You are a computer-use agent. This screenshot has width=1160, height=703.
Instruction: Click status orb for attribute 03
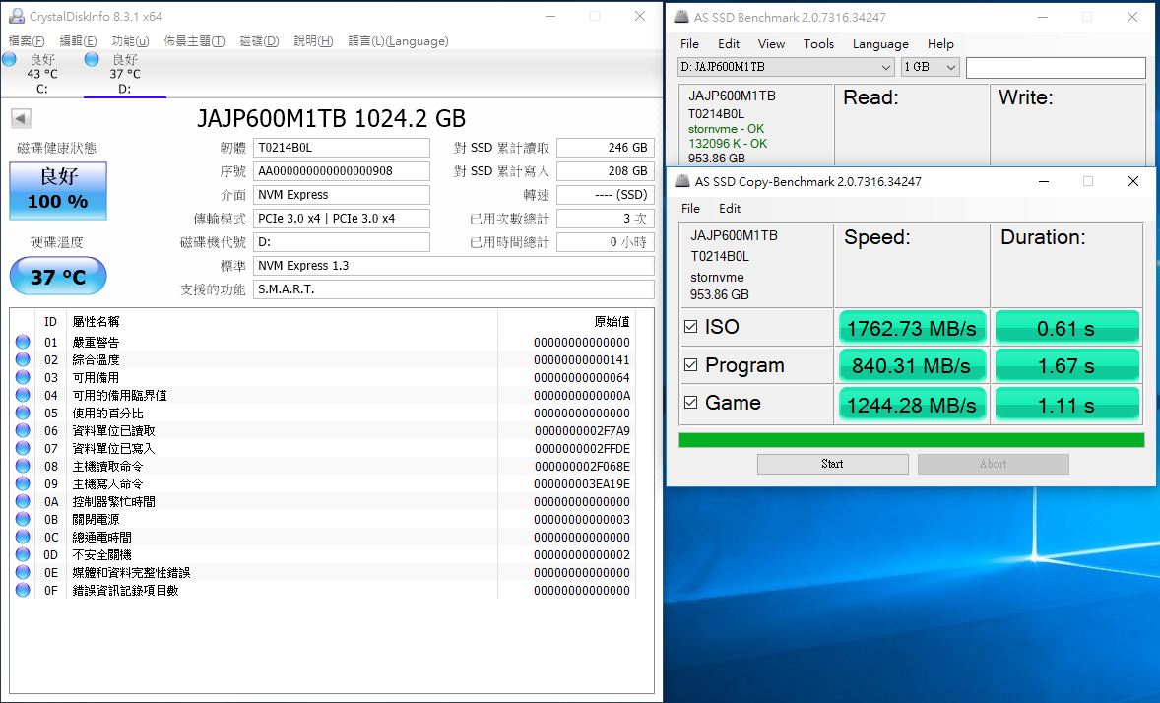point(23,377)
